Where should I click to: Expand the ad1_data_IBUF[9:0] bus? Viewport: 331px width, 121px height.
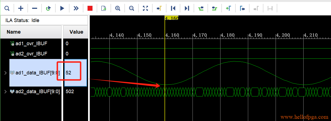pyautogui.click(x=5, y=73)
